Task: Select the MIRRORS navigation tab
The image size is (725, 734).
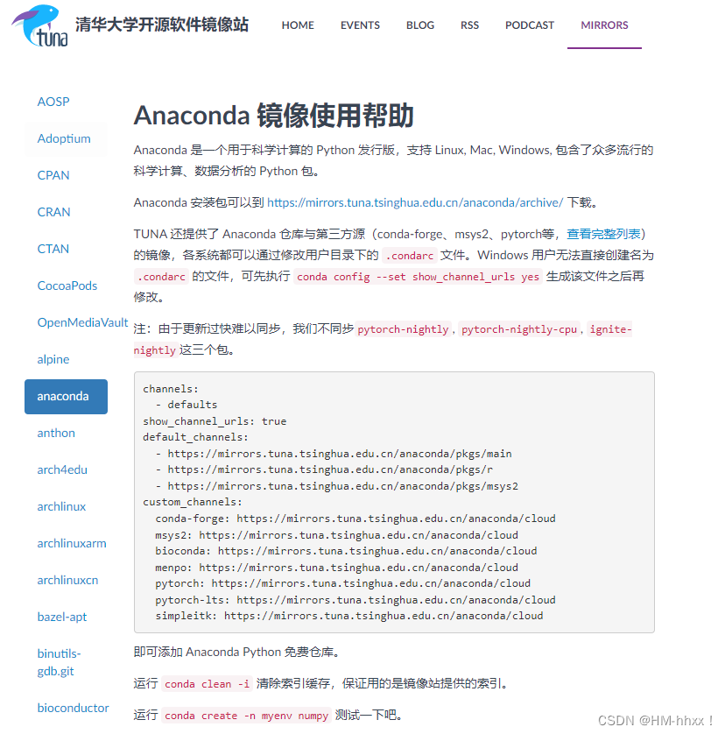Action: (604, 25)
